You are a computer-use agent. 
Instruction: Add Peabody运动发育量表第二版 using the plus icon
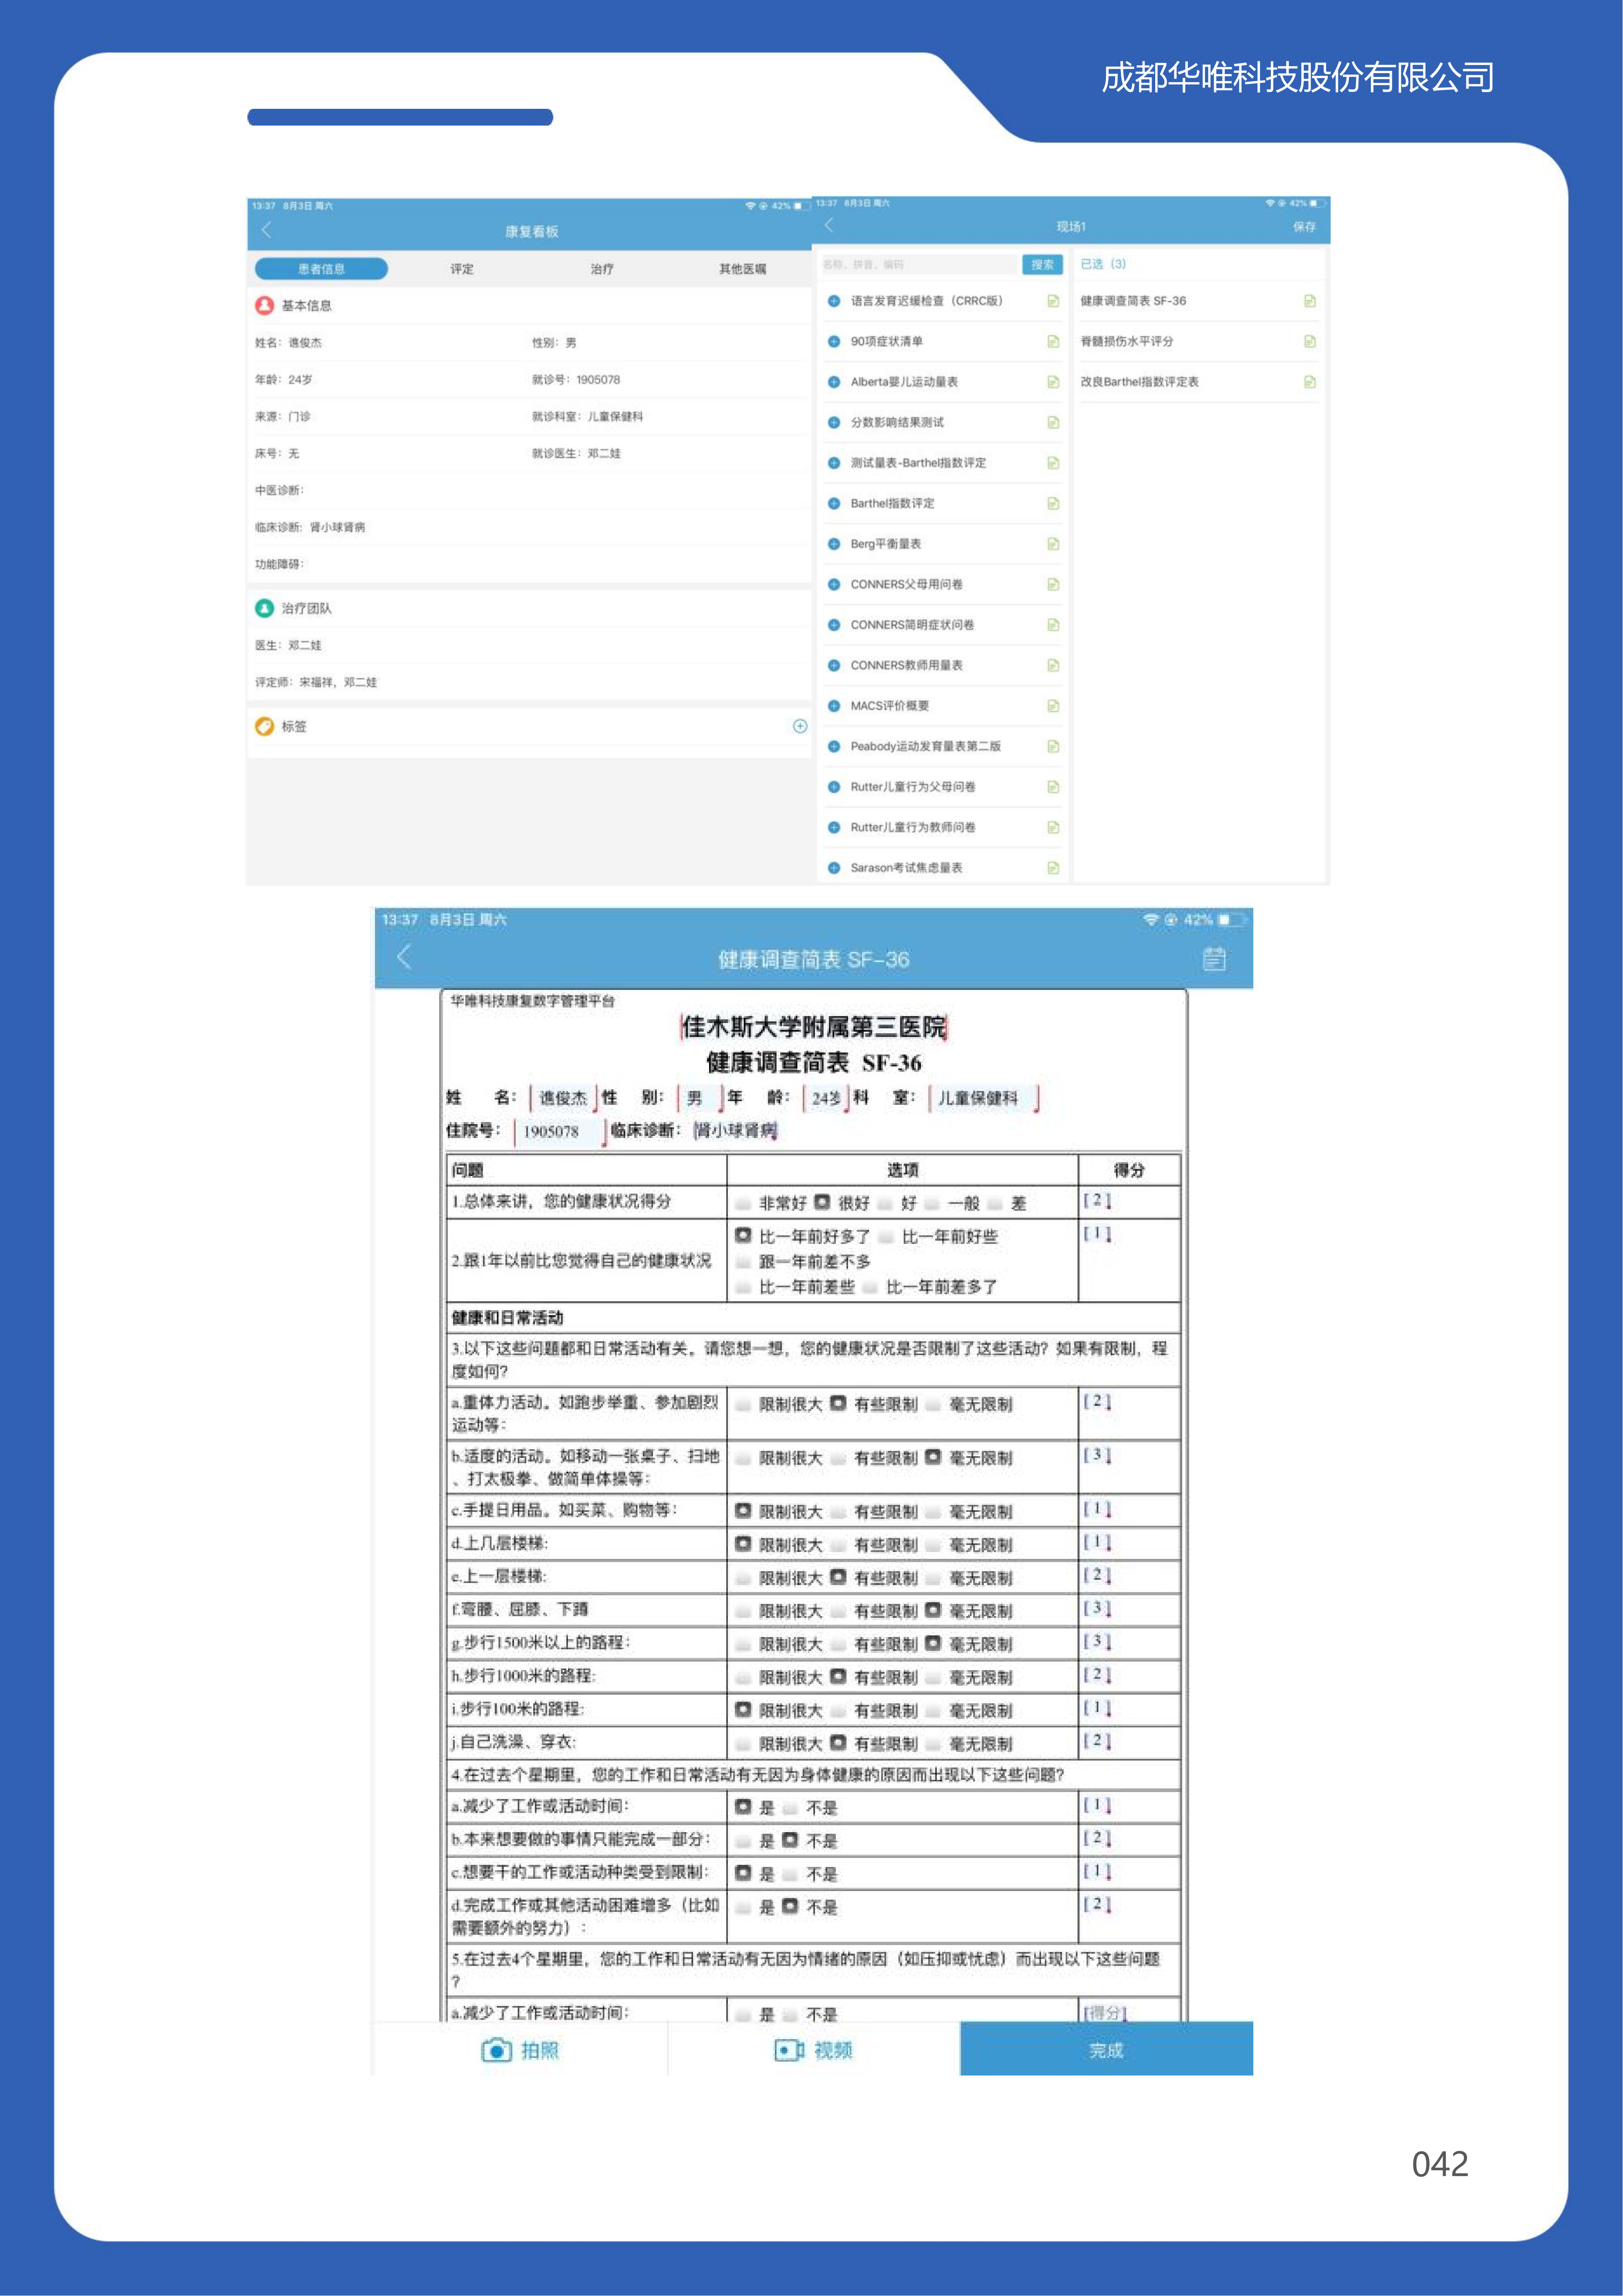click(x=833, y=746)
